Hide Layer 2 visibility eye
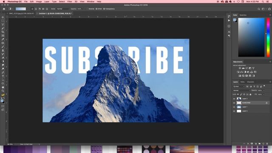This screenshot has width=272, height=153. [x=234, y=99]
